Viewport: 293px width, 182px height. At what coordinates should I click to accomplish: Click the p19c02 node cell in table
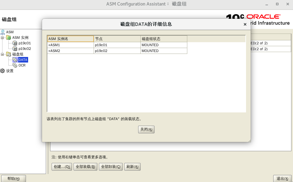pos(117,51)
